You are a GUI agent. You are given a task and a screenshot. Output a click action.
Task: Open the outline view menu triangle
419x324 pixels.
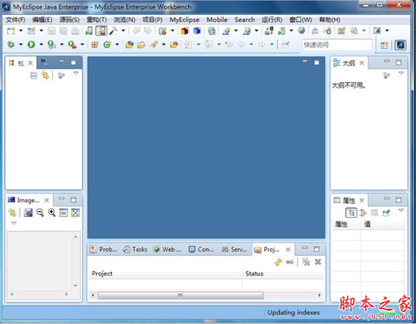click(401, 73)
